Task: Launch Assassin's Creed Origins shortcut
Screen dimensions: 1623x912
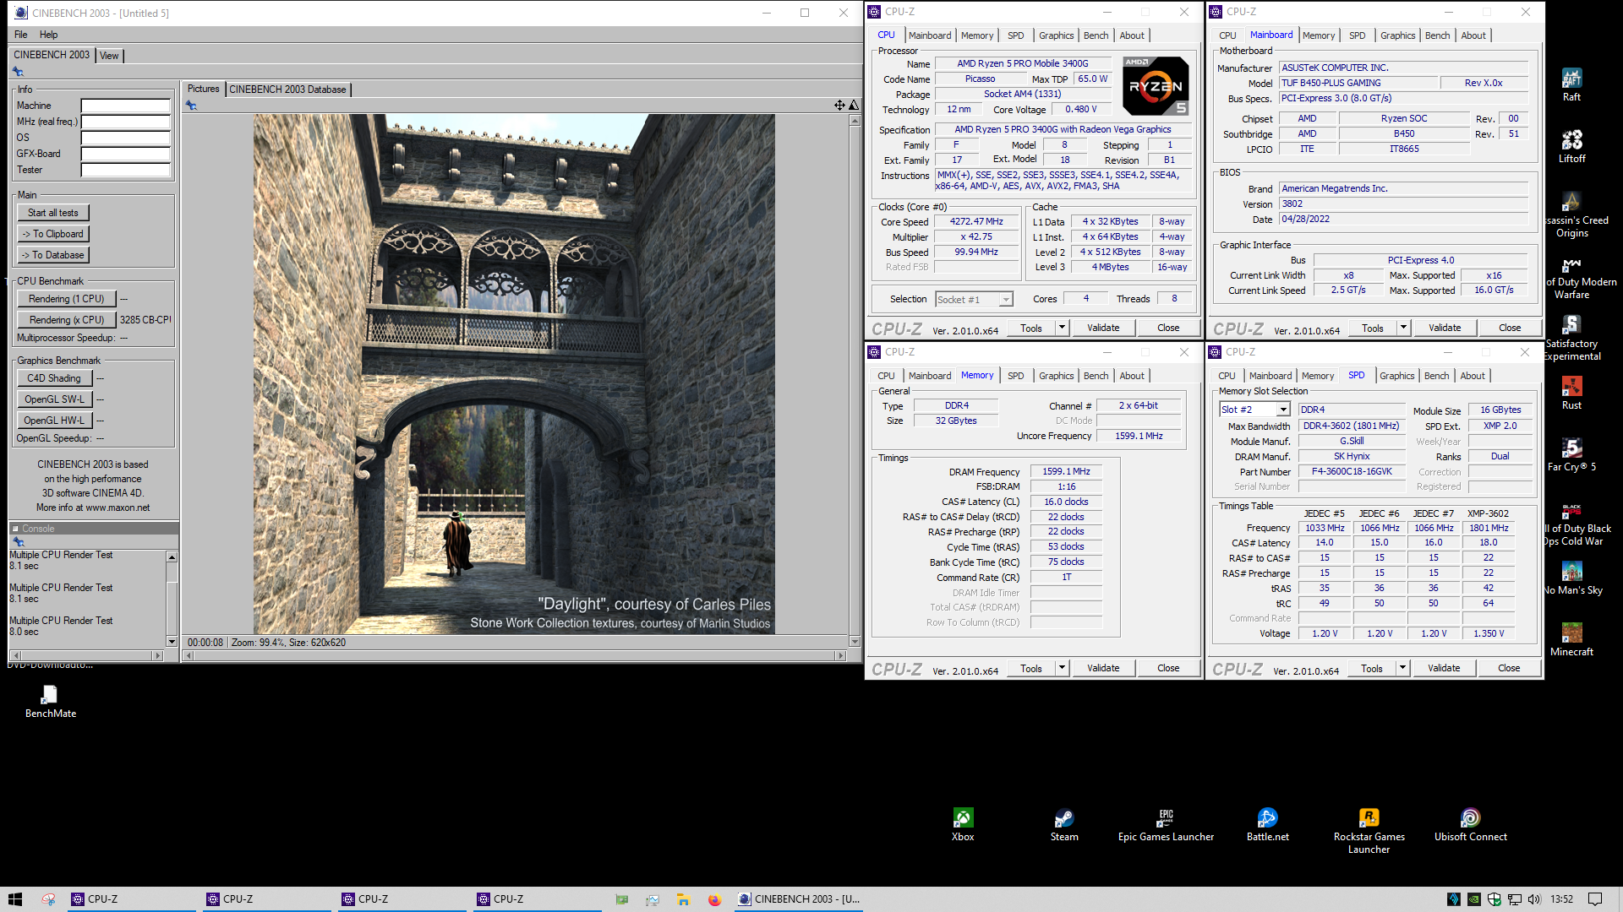Action: (1571, 214)
